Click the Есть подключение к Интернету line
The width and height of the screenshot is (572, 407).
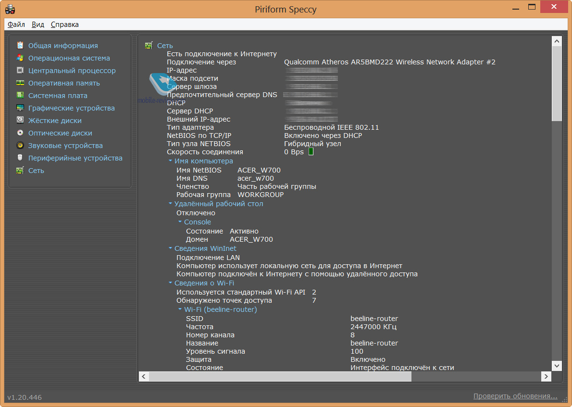pos(222,54)
